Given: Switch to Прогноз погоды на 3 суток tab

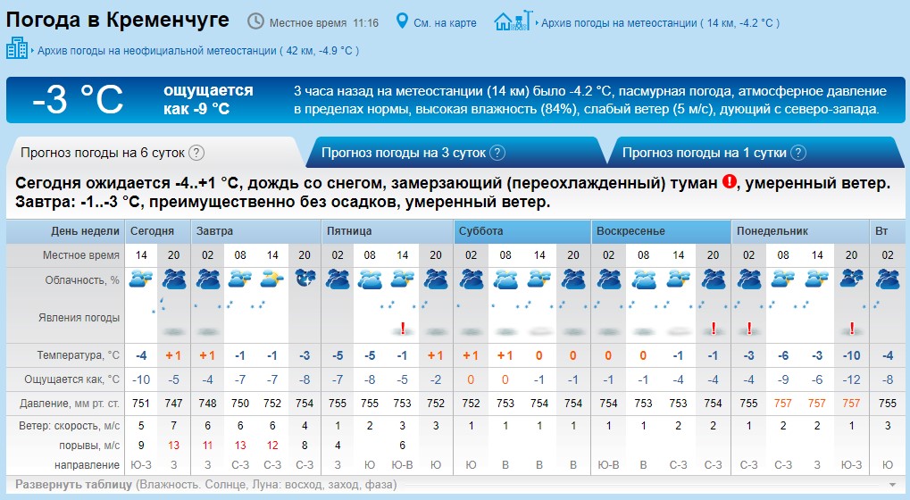Looking at the screenshot, I should [x=403, y=153].
